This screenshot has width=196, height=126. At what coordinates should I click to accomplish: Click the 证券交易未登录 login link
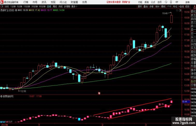(114, 2)
